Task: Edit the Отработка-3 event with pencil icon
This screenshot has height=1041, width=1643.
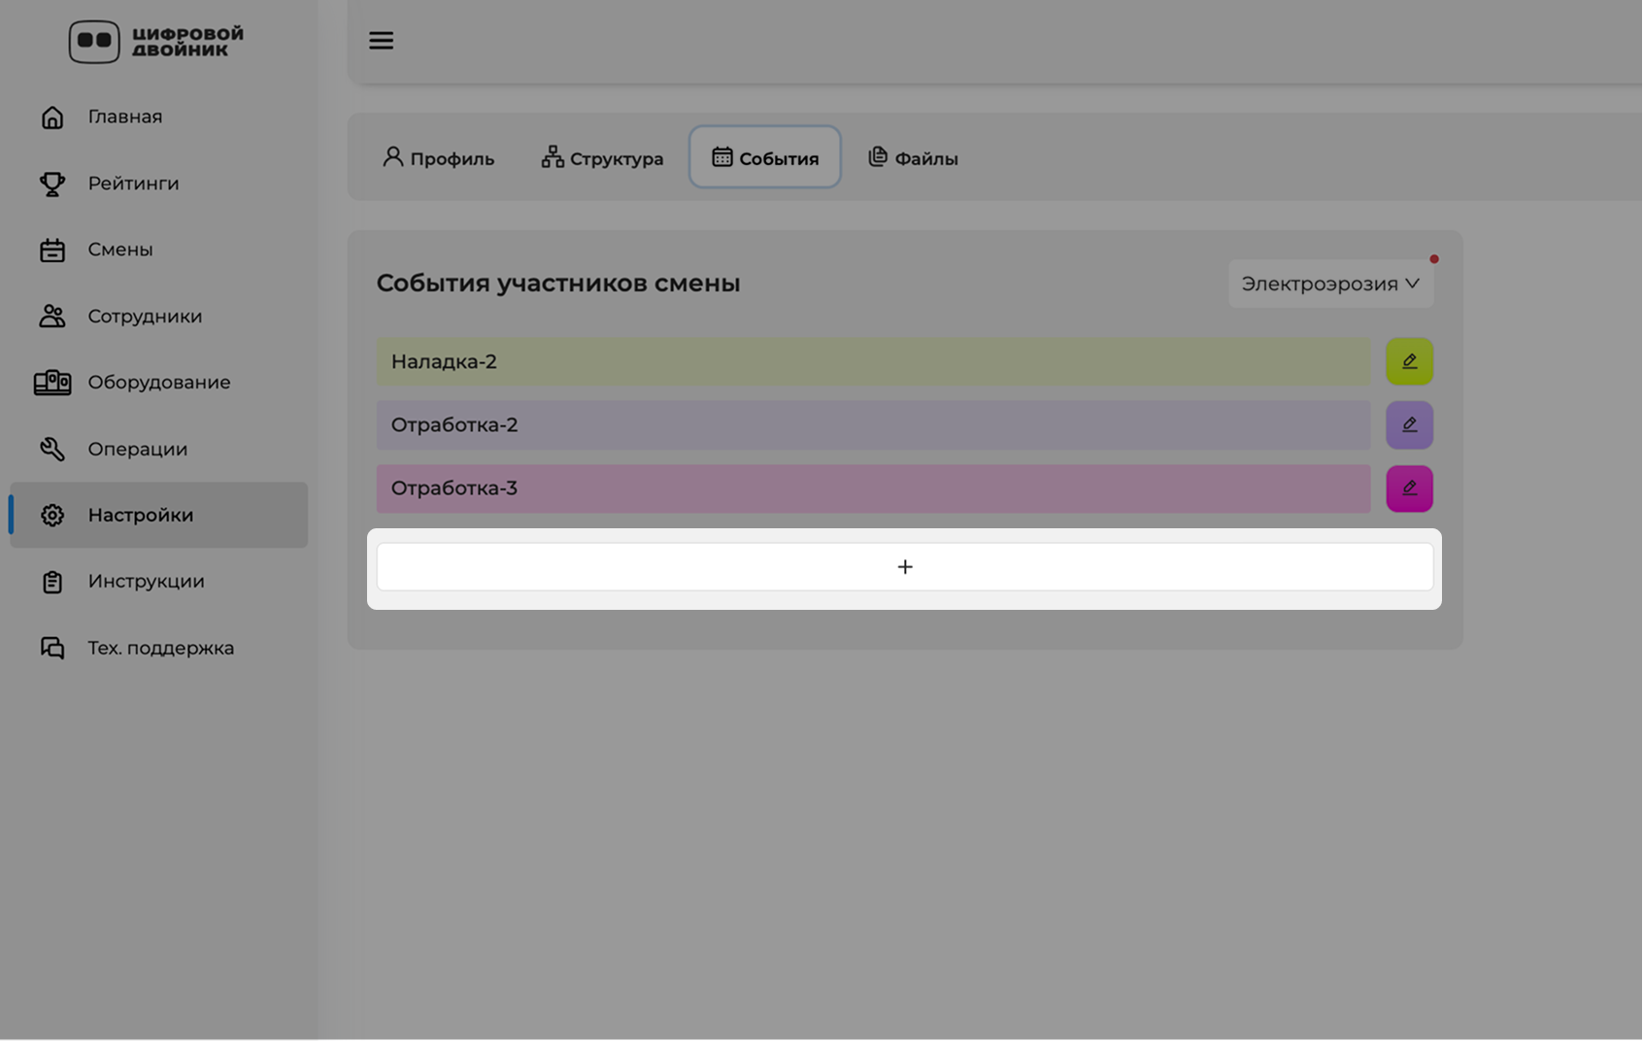Action: (x=1409, y=488)
